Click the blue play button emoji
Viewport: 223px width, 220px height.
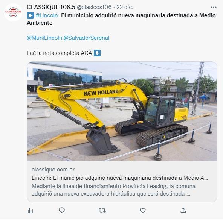click(31, 15)
